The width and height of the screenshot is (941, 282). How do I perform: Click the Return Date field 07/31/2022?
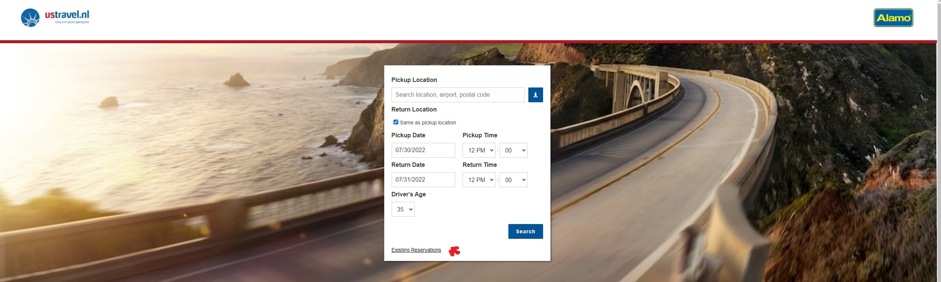click(423, 180)
